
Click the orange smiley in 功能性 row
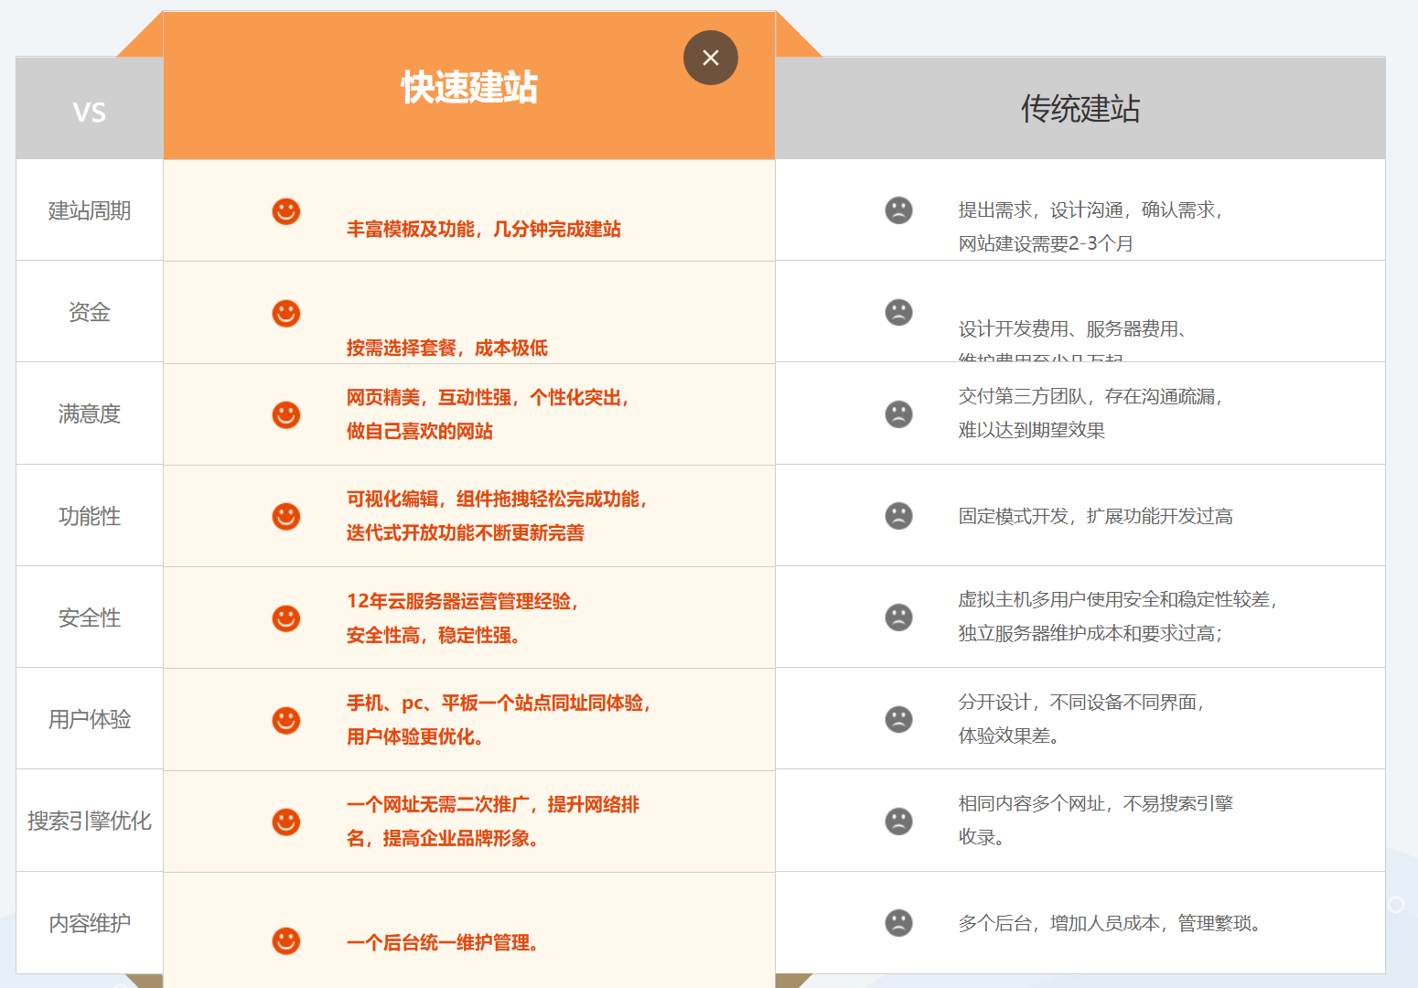tap(286, 516)
